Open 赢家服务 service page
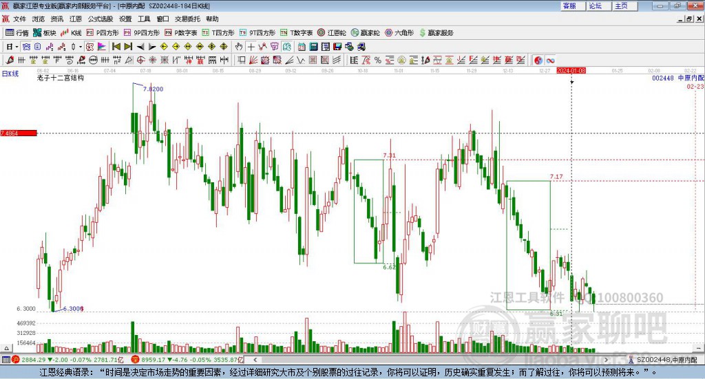The width and height of the screenshot is (705, 379). tap(436, 33)
